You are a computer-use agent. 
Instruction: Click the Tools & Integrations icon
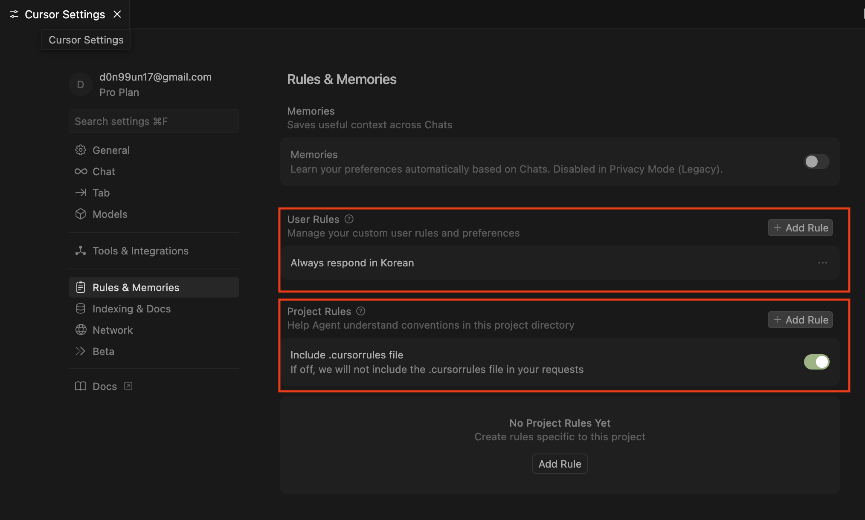pyautogui.click(x=81, y=251)
